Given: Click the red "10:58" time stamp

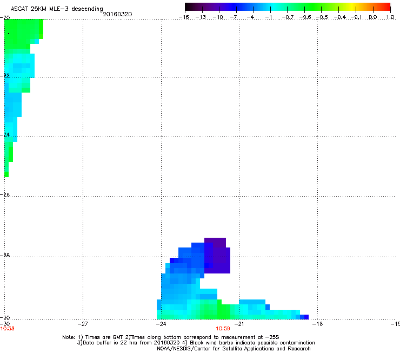Looking at the screenshot, I should click(7, 329).
